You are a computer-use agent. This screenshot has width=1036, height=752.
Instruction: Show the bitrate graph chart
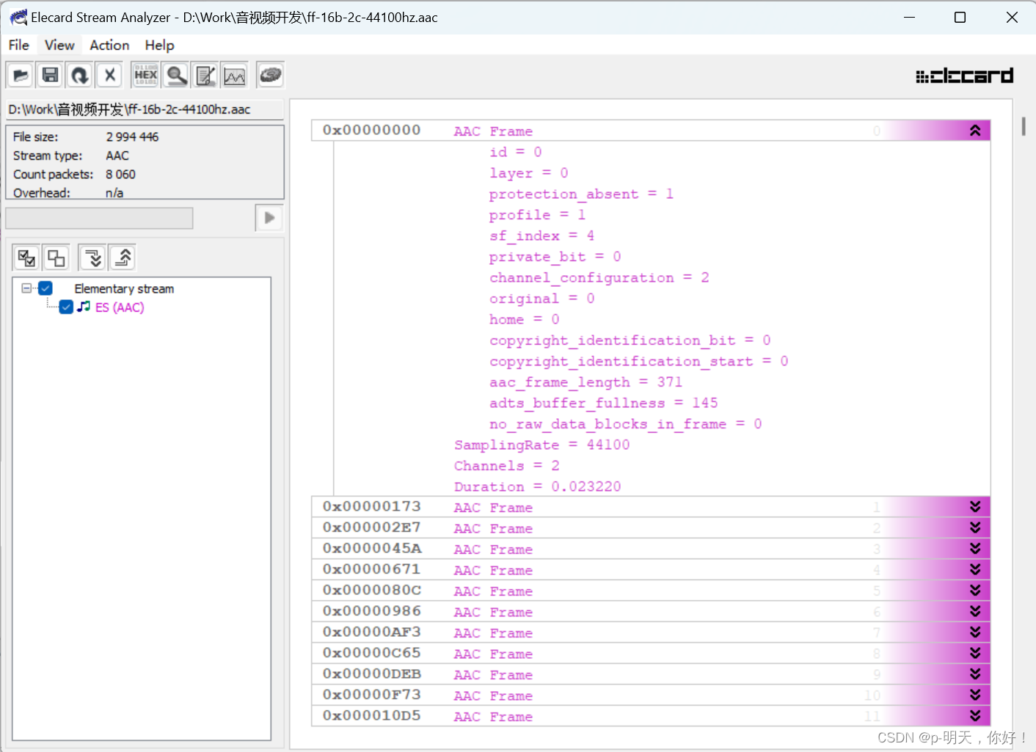pyautogui.click(x=235, y=75)
